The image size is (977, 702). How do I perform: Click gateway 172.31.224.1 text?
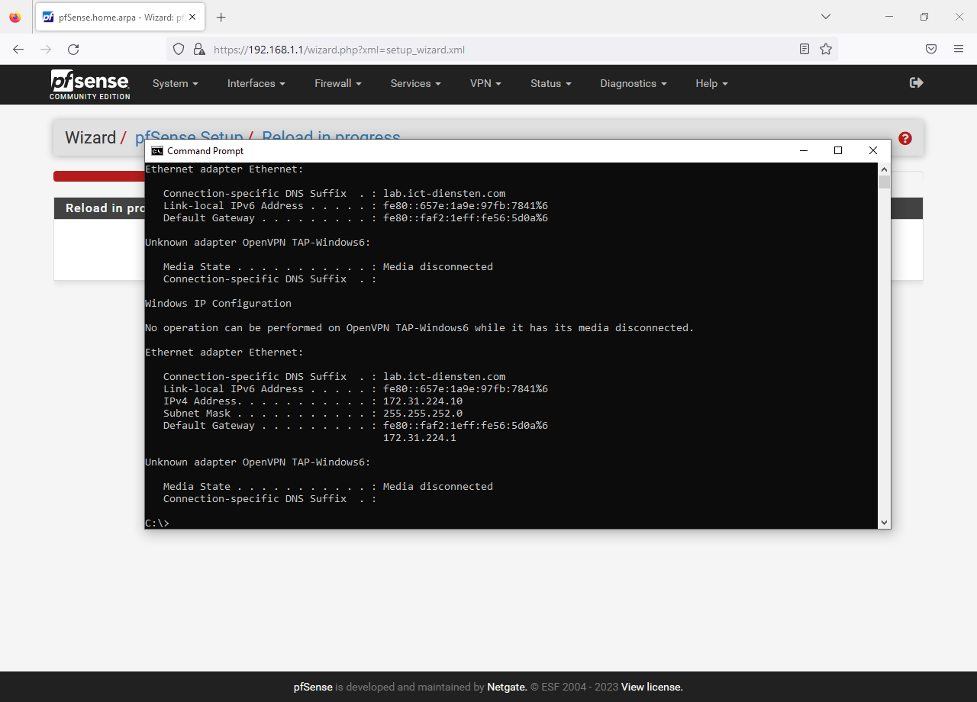420,438
